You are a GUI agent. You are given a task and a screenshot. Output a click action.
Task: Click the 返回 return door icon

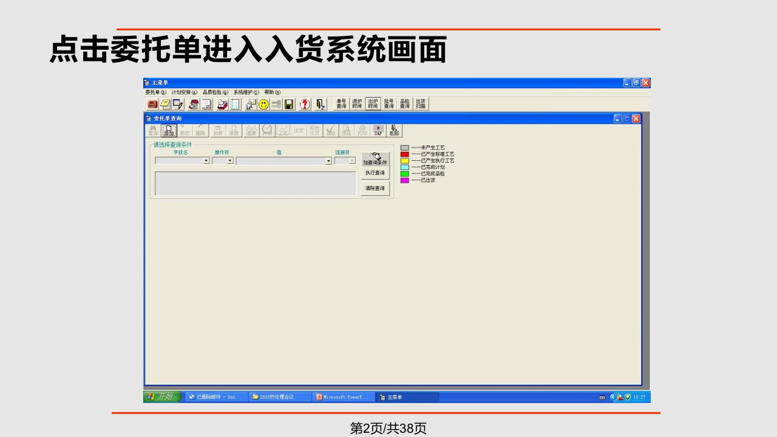click(x=394, y=130)
